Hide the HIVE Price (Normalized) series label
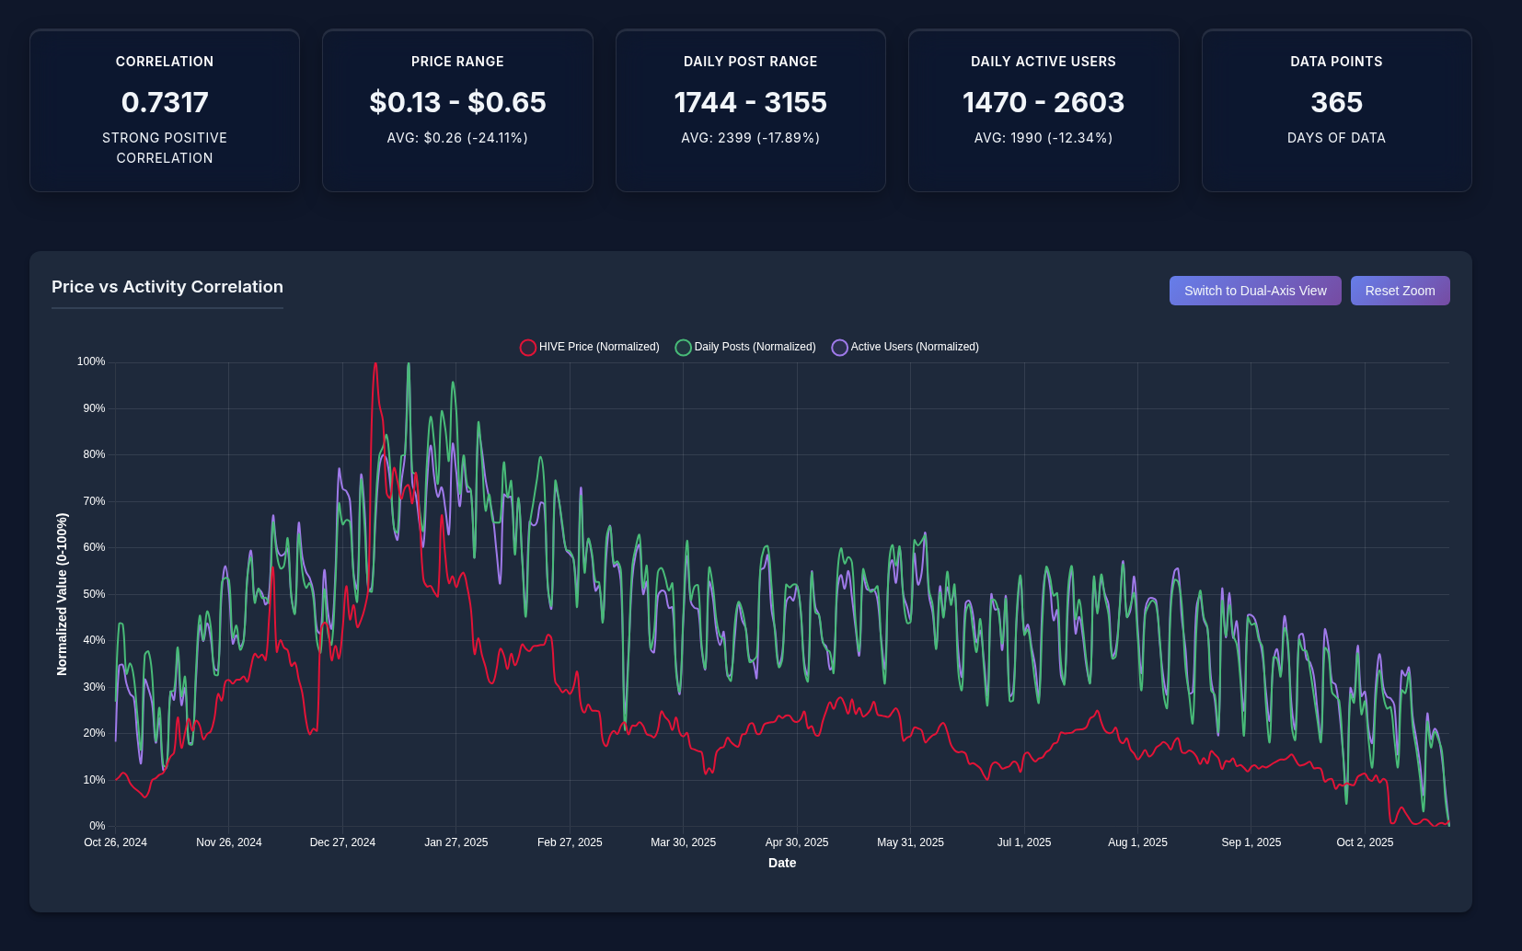Image resolution: width=1522 pixels, height=951 pixels. pos(599,347)
